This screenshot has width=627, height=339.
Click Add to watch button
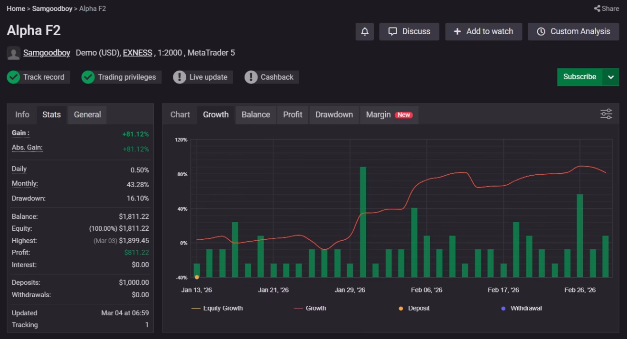(x=484, y=31)
